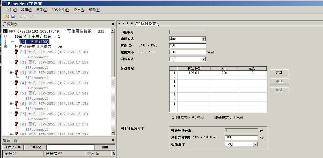This screenshot has width=323, height=158.
Task: Click the 预计连接RPI input field
Action: click(241, 138)
